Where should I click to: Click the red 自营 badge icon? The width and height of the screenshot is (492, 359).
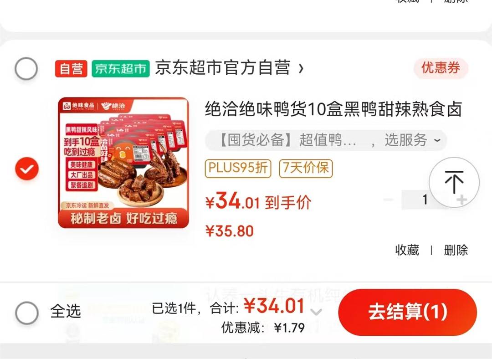(71, 68)
